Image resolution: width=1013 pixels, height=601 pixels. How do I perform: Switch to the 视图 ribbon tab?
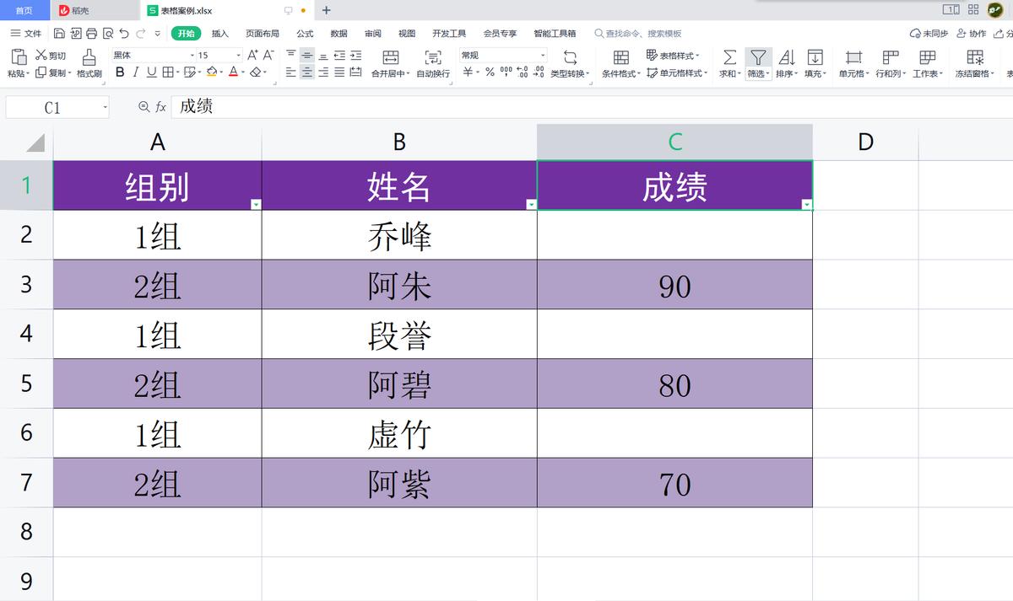pyautogui.click(x=405, y=33)
